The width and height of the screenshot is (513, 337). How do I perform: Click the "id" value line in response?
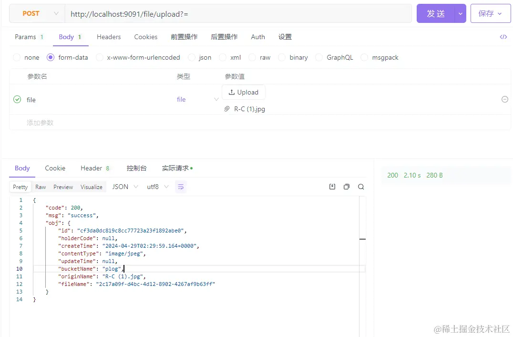click(x=123, y=231)
